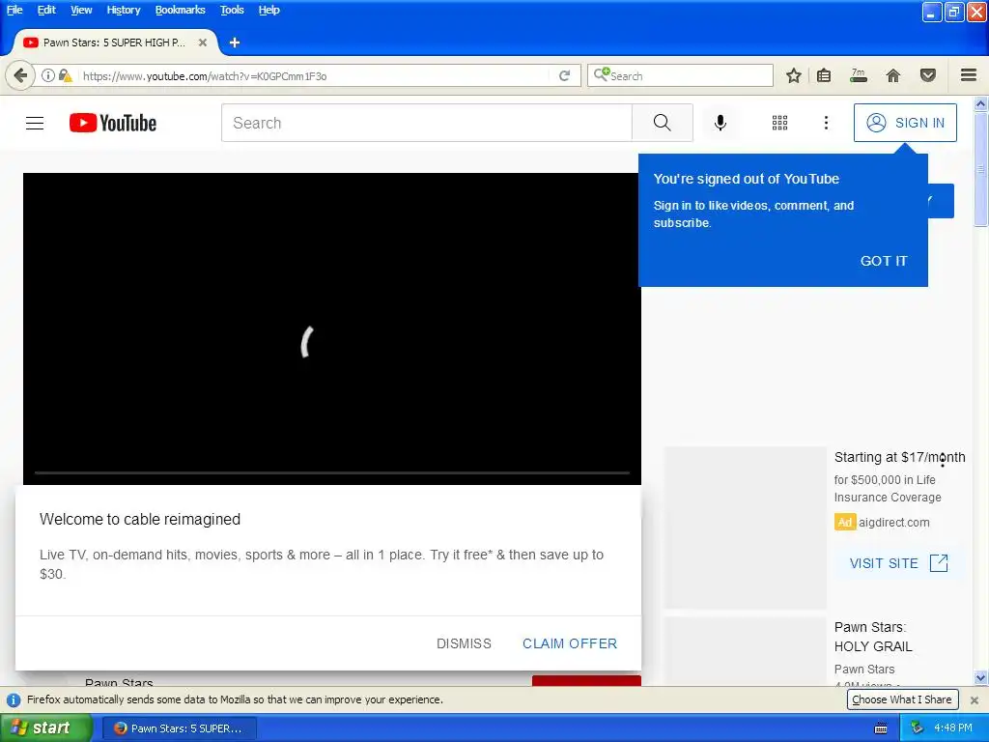This screenshot has width=989, height=742.
Task: Bookmark this page with the star icon
Action: coord(794,75)
